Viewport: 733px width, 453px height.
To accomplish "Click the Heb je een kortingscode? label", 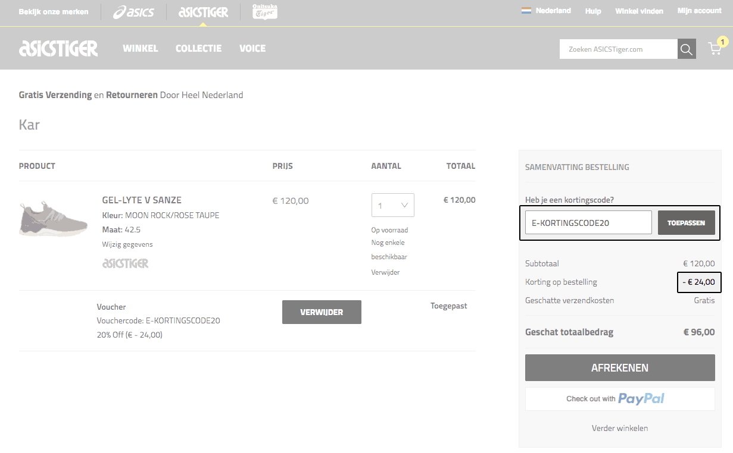I will pos(569,200).
